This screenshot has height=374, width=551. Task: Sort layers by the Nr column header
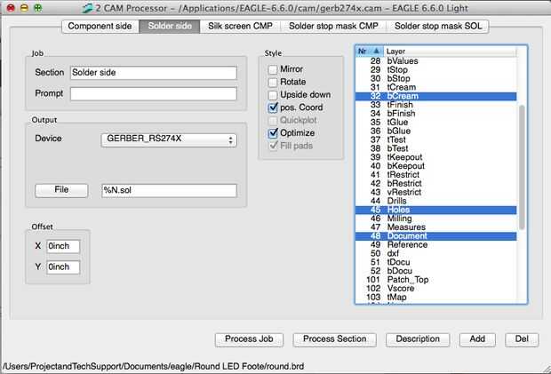point(370,52)
